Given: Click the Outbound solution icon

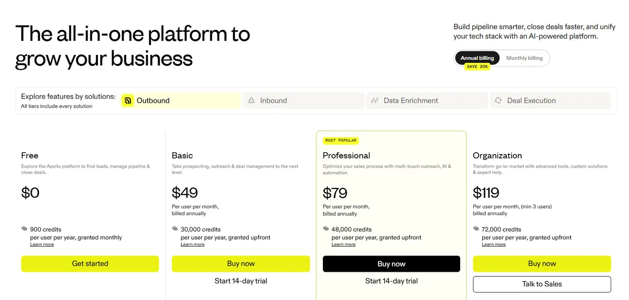Looking at the screenshot, I should tap(127, 101).
